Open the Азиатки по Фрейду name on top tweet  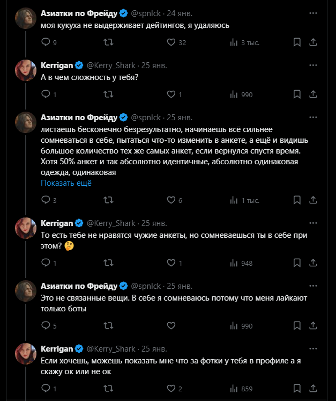click(79, 13)
